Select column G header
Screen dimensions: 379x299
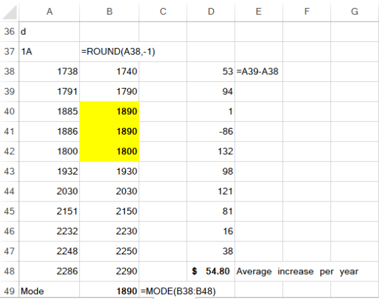pos(355,11)
